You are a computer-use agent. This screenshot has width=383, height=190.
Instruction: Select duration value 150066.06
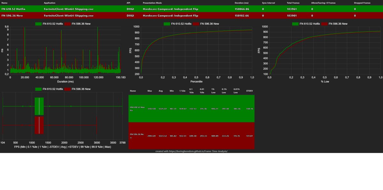242,9
